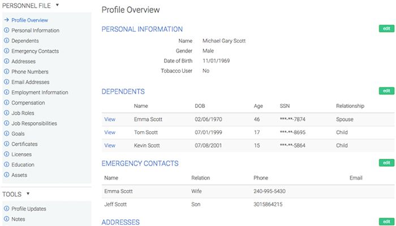The width and height of the screenshot is (396, 226).
Task: View dependent Kevin Scott
Action: point(110,146)
